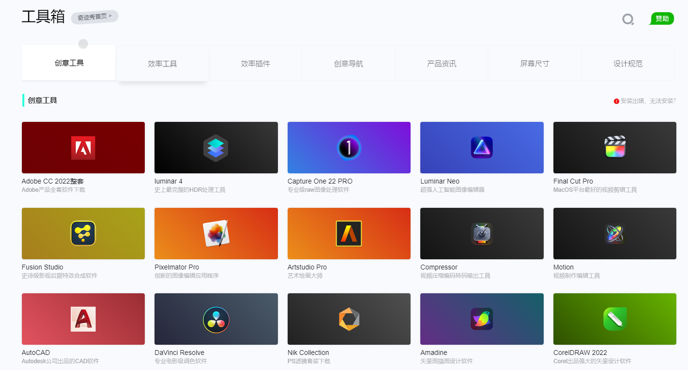Click the AutoCAD red A icon
This screenshot has height=370, width=688.
click(83, 319)
